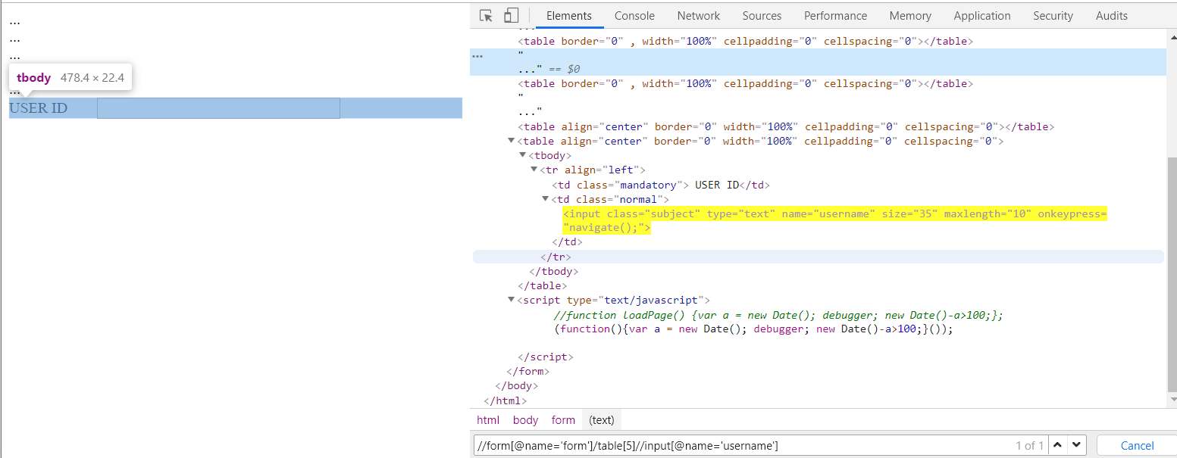Select the body breadcrumb
1177x458 pixels.
(x=525, y=420)
